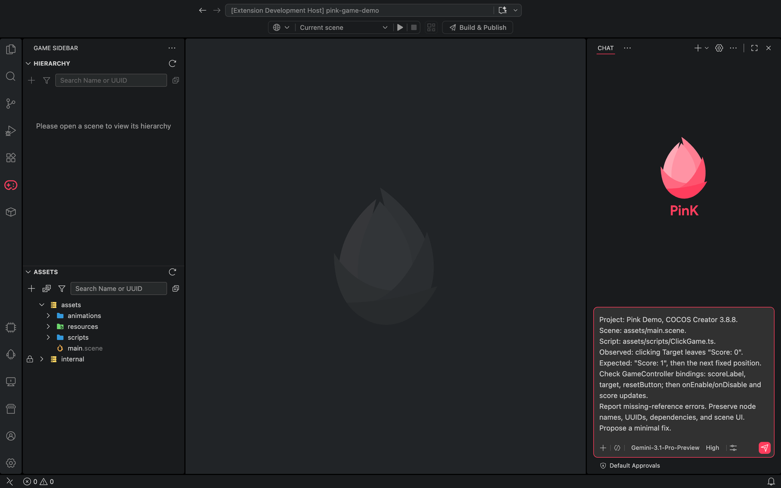Open the errors and warnings status item
This screenshot has height=488, width=781.
(x=39, y=481)
